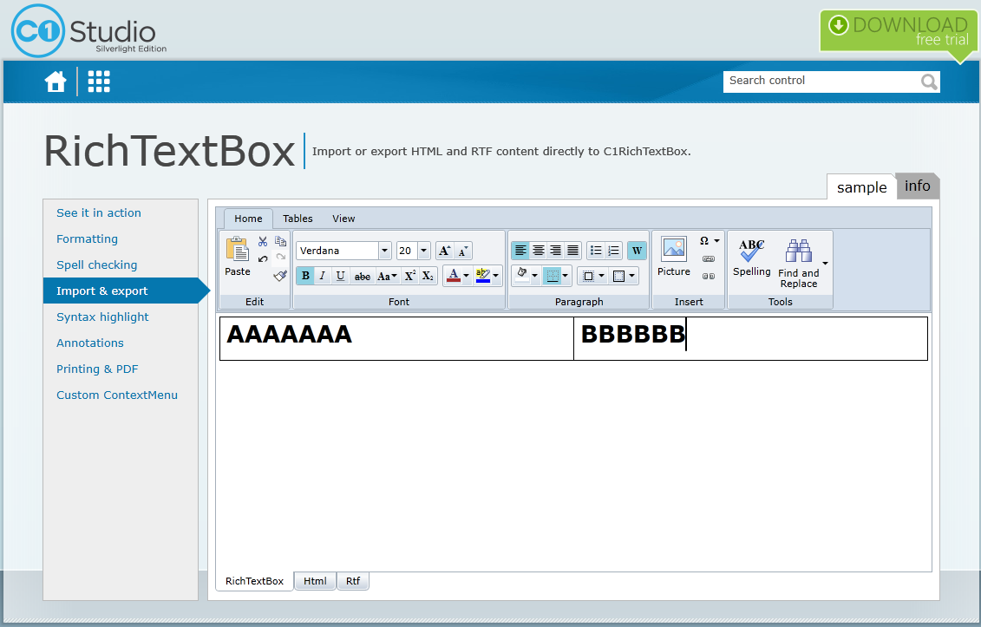This screenshot has width=981, height=627.
Task: Click the home icon in blue bar
Action: (56, 82)
